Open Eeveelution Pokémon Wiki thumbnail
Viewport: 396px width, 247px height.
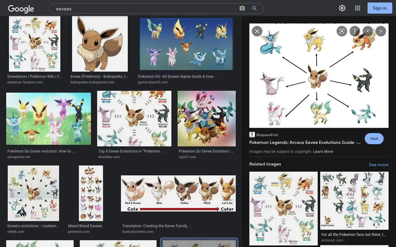(x=35, y=44)
